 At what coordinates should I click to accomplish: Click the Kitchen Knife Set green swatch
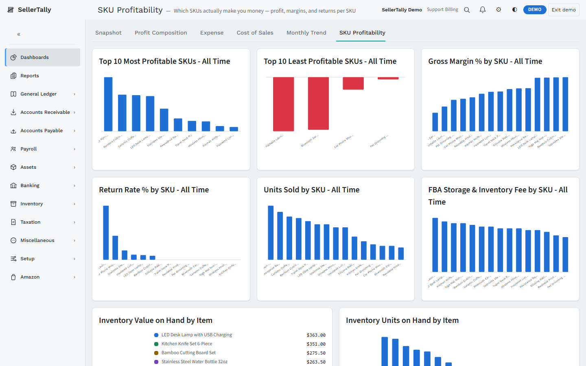156,344
